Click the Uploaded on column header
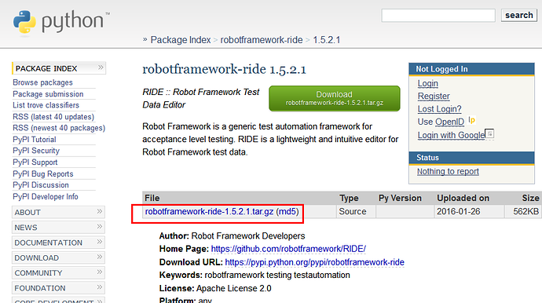The width and height of the screenshot is (542, 303). 463,198
